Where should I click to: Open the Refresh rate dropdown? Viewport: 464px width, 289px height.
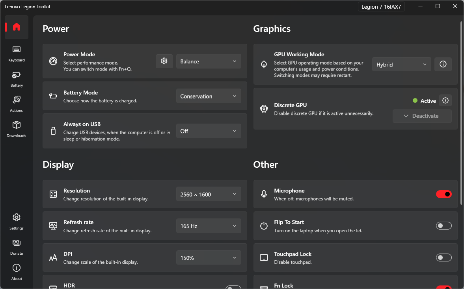click(x=209, y=226)
